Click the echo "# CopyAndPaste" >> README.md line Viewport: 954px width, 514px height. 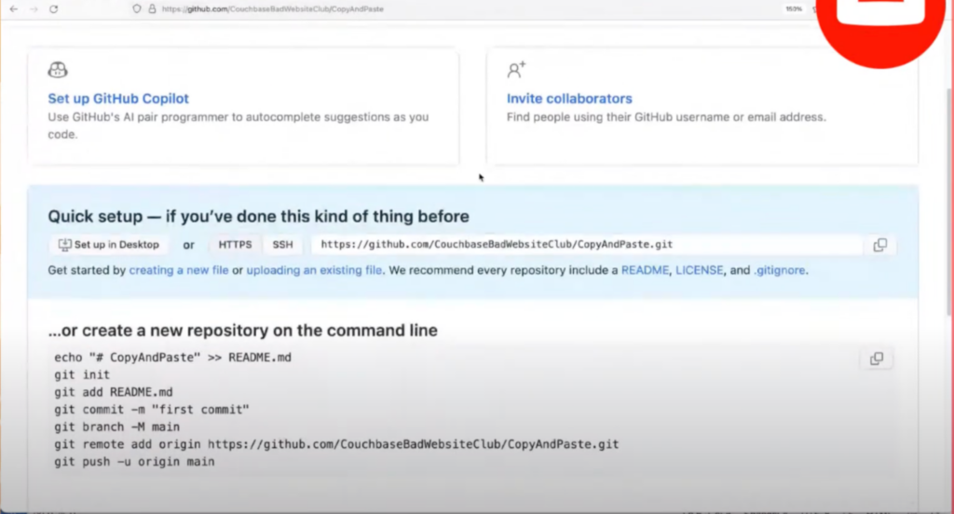click(172, 358)
